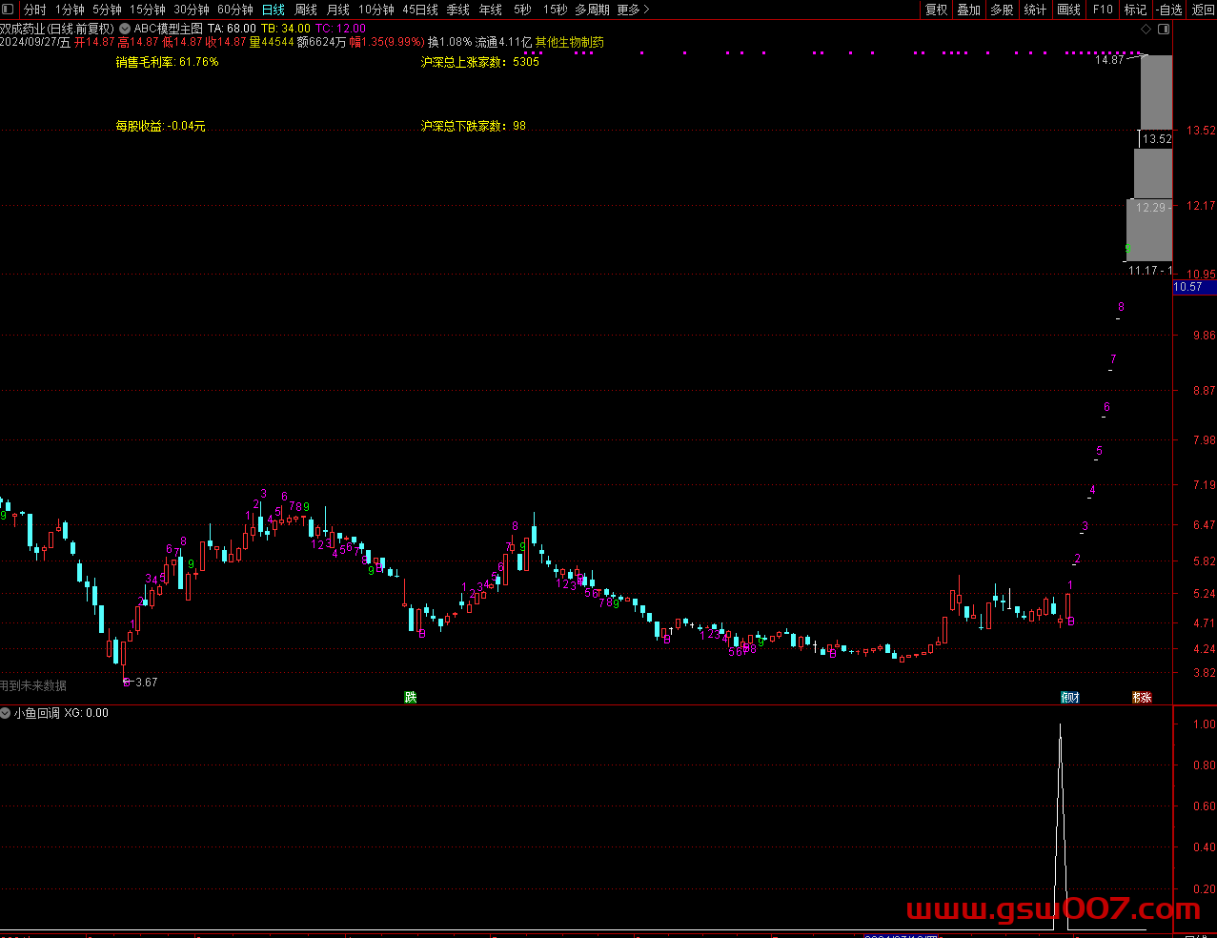1217x938 pixels.
Task: Click the 13.52 label on the gray candle
Action: pos(1157,139)
